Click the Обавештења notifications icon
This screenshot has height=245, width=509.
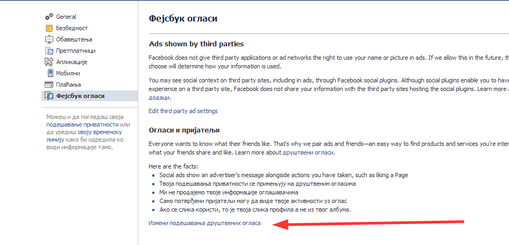click(49, 39)
